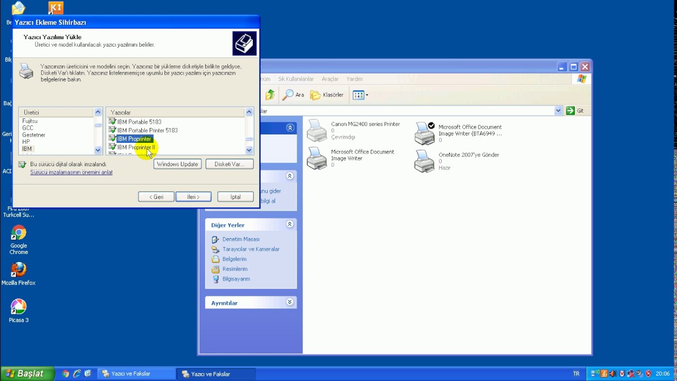Image resolution: width=677 pixels, height=381 pixels.
Task: Click wizard printer icon in header
Action: [x=244, y=43]
